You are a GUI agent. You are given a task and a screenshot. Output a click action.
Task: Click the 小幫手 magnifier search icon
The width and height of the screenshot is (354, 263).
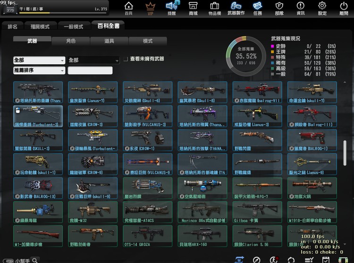click(x=35, y=260)
